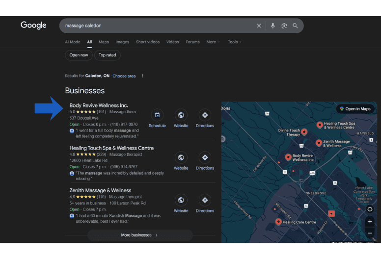Switch to AI Mode tab
The height and width of the screenshot is (259, 381).
point(72,42)
